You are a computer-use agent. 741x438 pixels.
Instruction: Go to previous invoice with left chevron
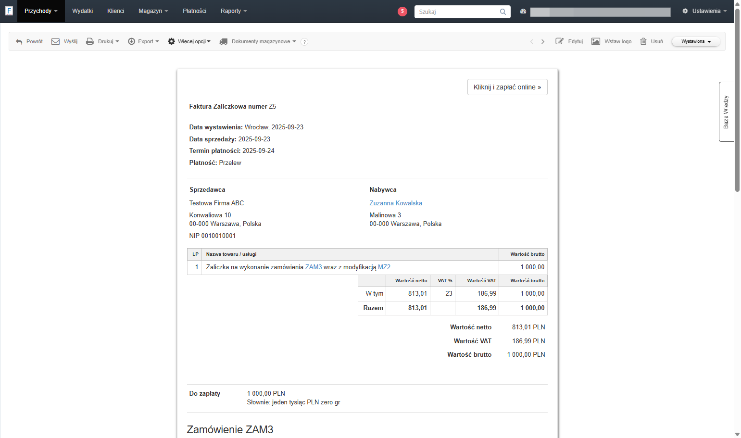(x=531, y=42)
